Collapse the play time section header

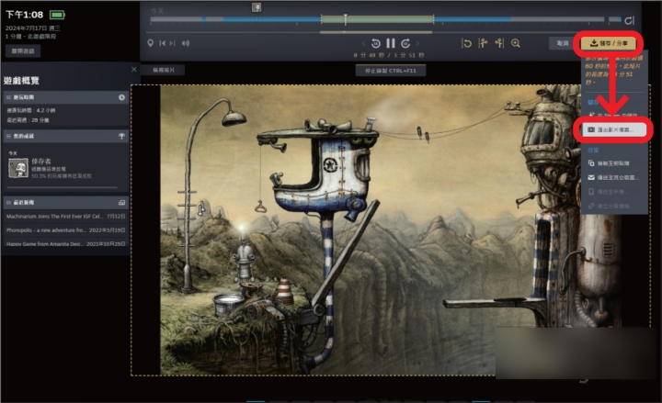pyautogui.click(x=66, y=97)
